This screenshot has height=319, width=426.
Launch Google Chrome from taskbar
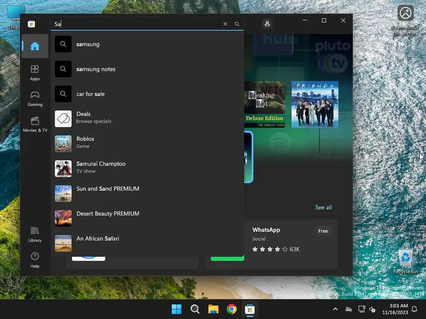pos(231,309)
